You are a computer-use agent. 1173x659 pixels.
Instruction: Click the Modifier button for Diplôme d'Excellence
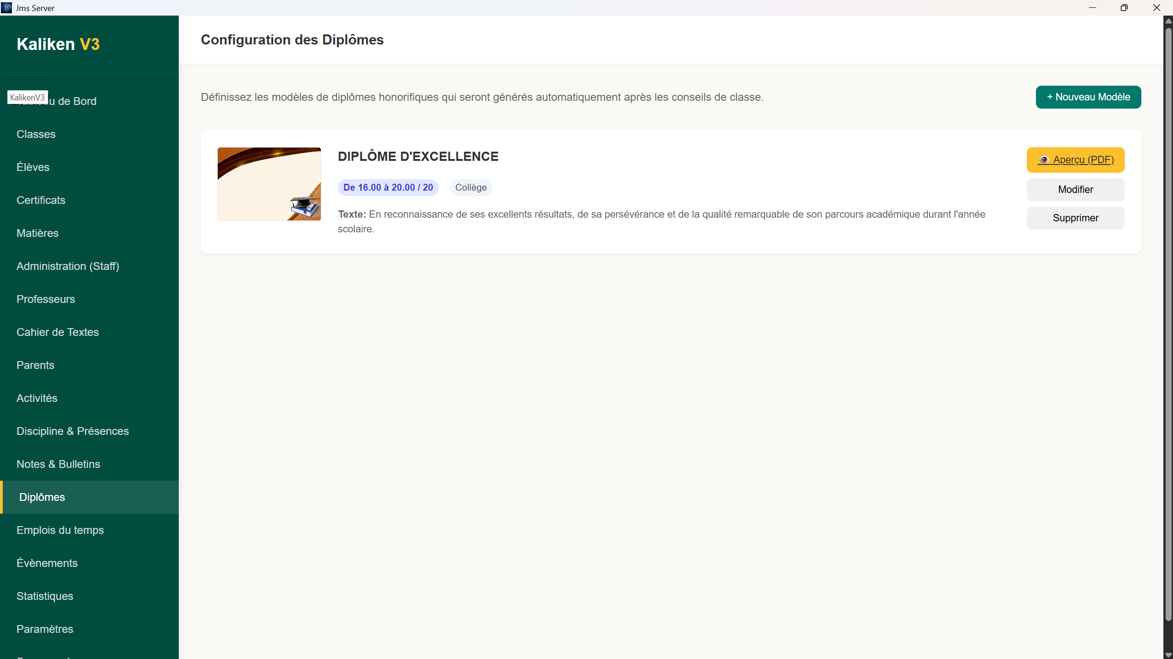(x=1075, y=190)
